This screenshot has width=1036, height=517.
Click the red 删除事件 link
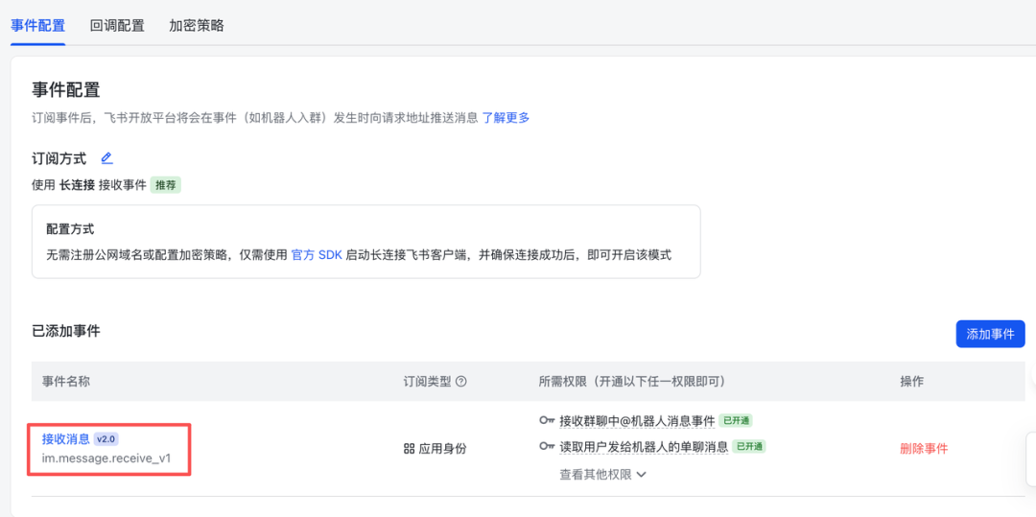point(924,449)
